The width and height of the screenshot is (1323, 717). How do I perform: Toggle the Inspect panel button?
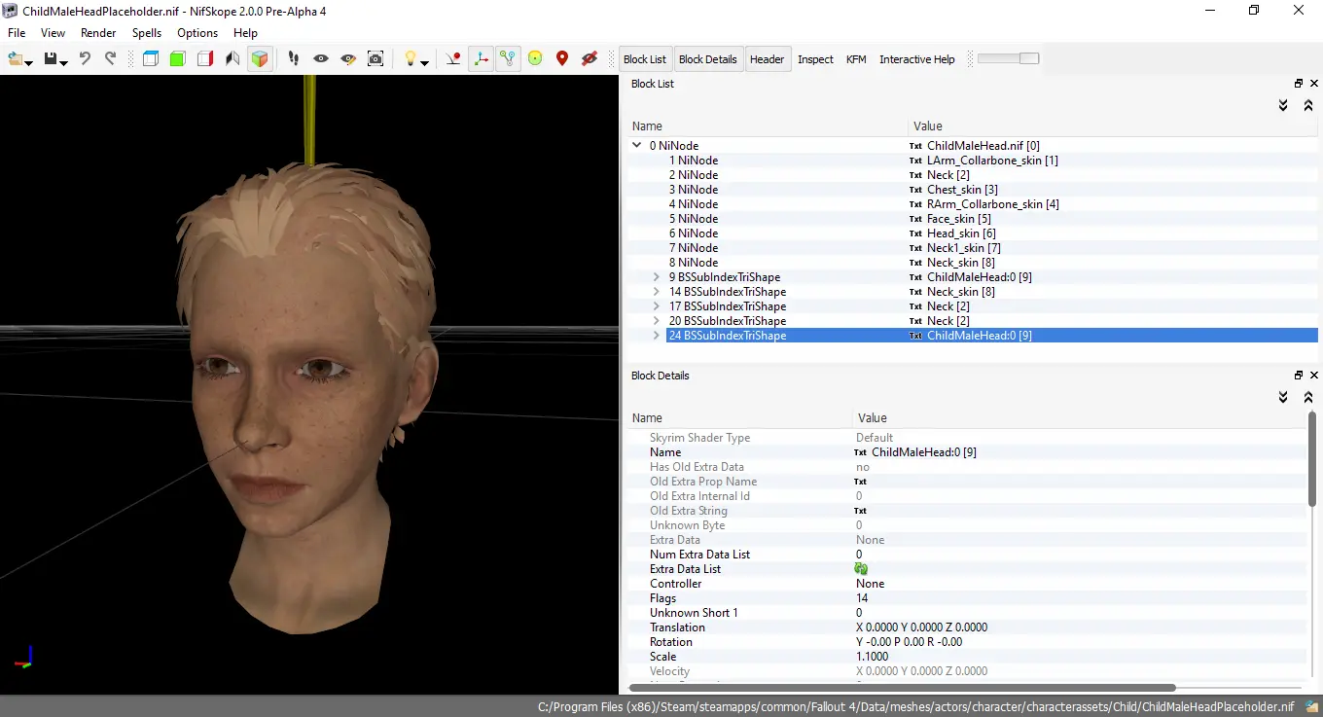tap(815, 59)
